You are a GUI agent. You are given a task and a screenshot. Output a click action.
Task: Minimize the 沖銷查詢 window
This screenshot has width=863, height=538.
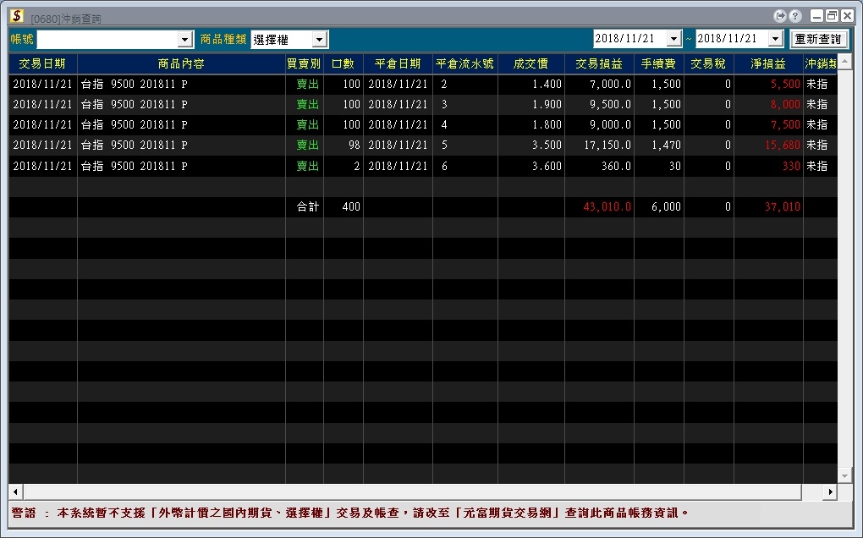click(x=816, y=16)
